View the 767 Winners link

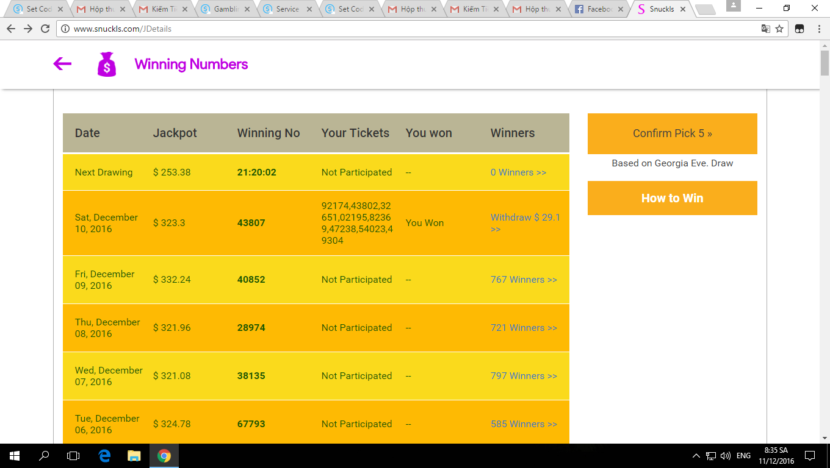[x=524, y=280]
